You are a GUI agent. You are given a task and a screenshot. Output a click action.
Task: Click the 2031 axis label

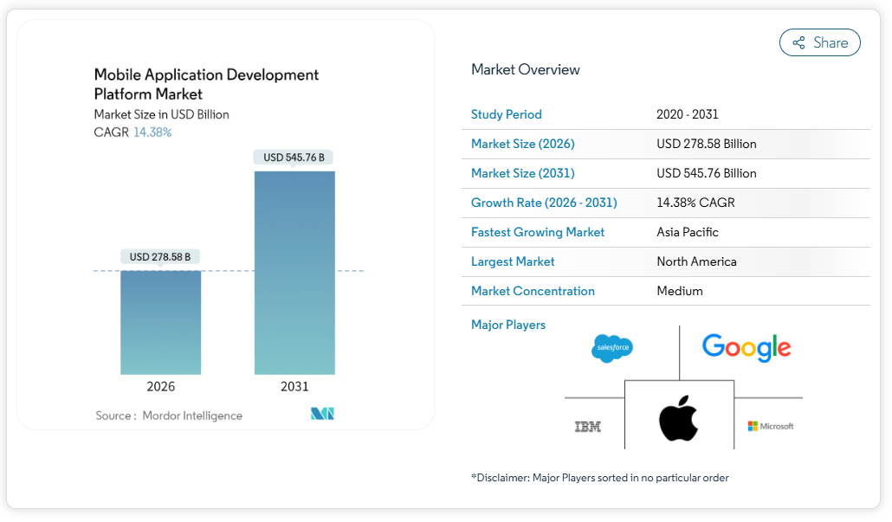[294, 387]
